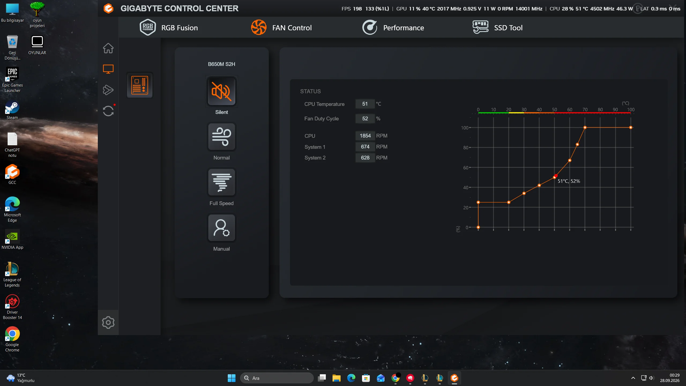Switch to the RGB Fusion tab

(169, 28)
